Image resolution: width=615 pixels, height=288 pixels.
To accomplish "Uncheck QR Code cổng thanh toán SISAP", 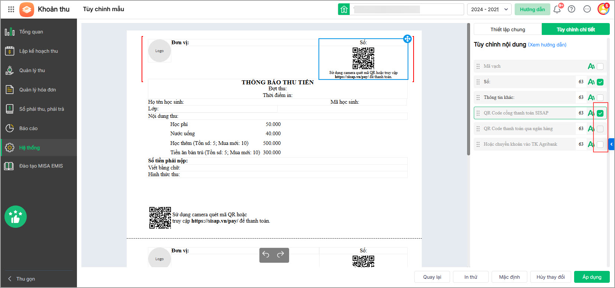I will coord(600,113).
